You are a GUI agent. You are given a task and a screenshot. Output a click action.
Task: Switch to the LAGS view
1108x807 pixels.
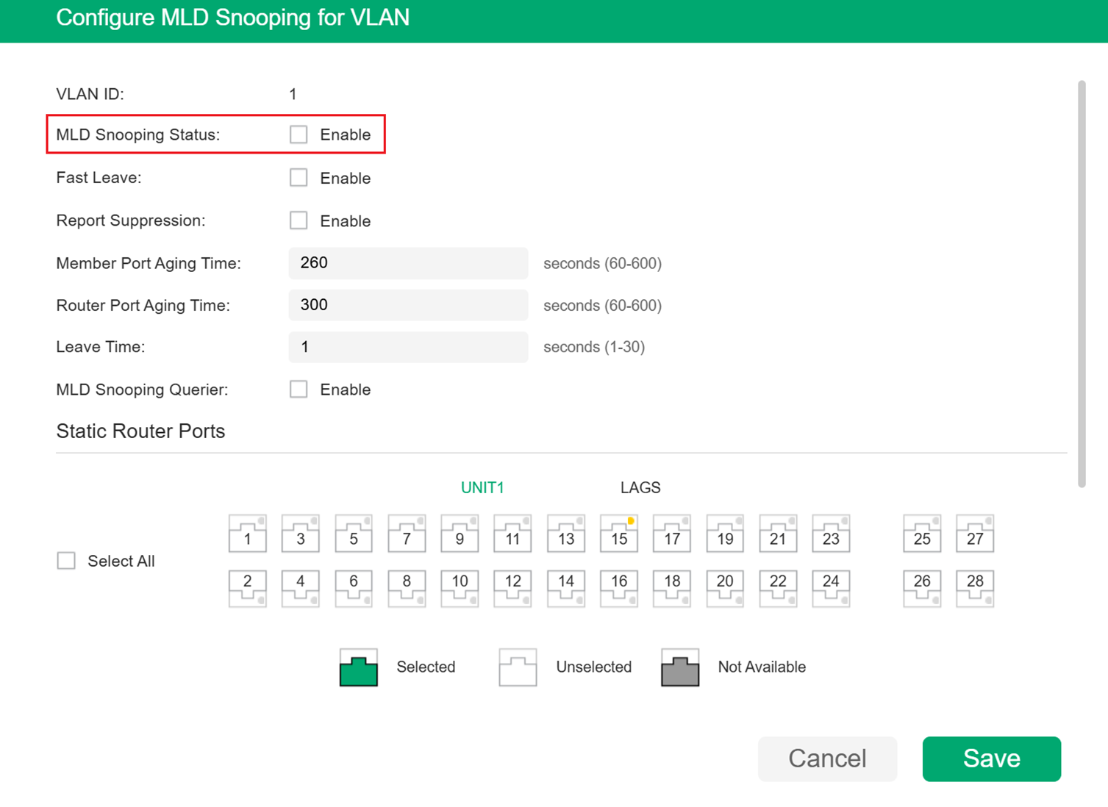tap(640, 487)
